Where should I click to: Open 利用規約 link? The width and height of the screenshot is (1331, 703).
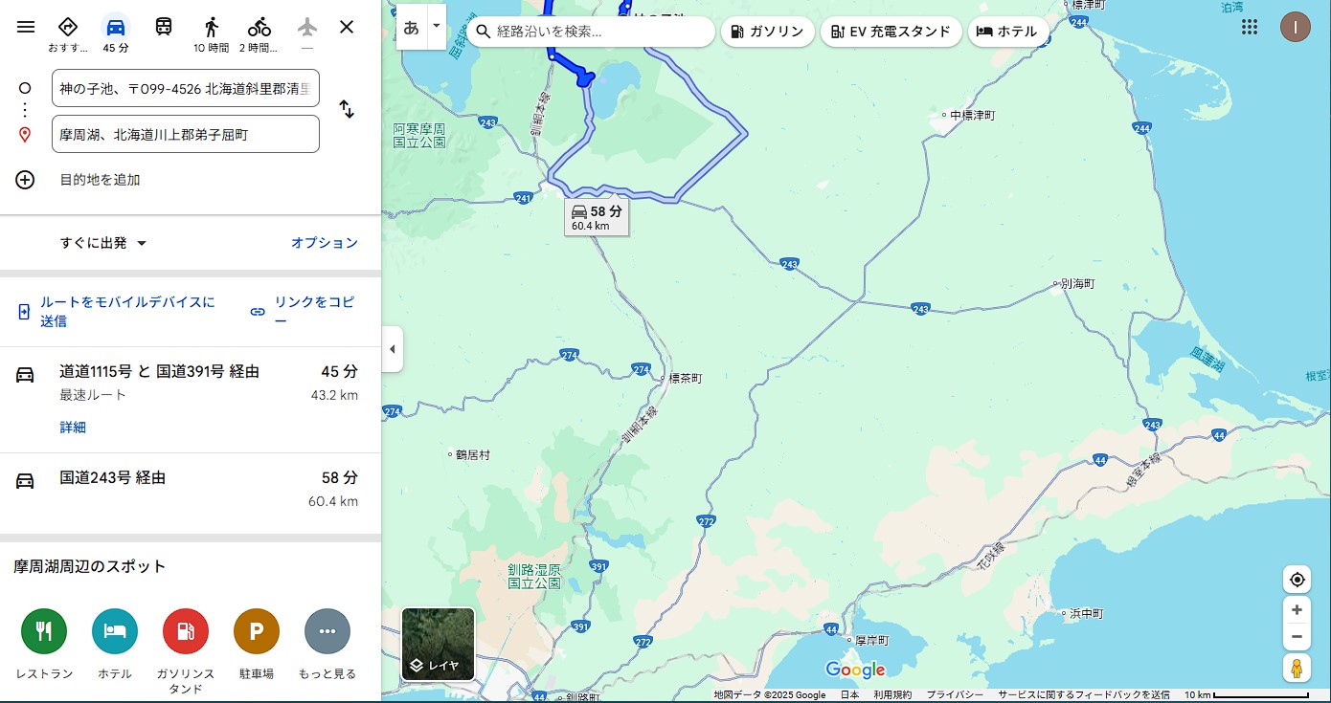(x=892, y=695)
